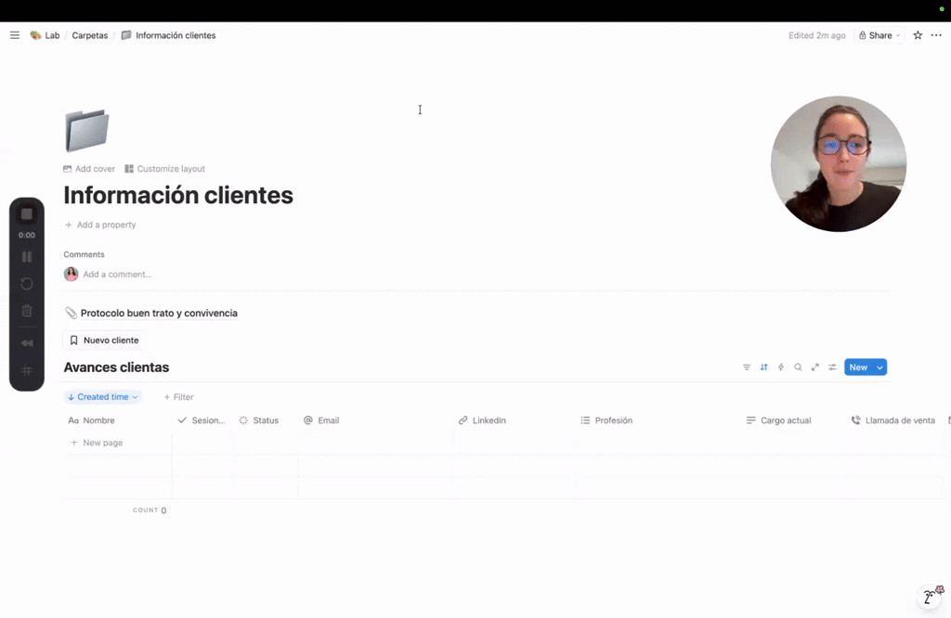
Task: Click the Sesion checkbox column header
Action: coord(202,420)
